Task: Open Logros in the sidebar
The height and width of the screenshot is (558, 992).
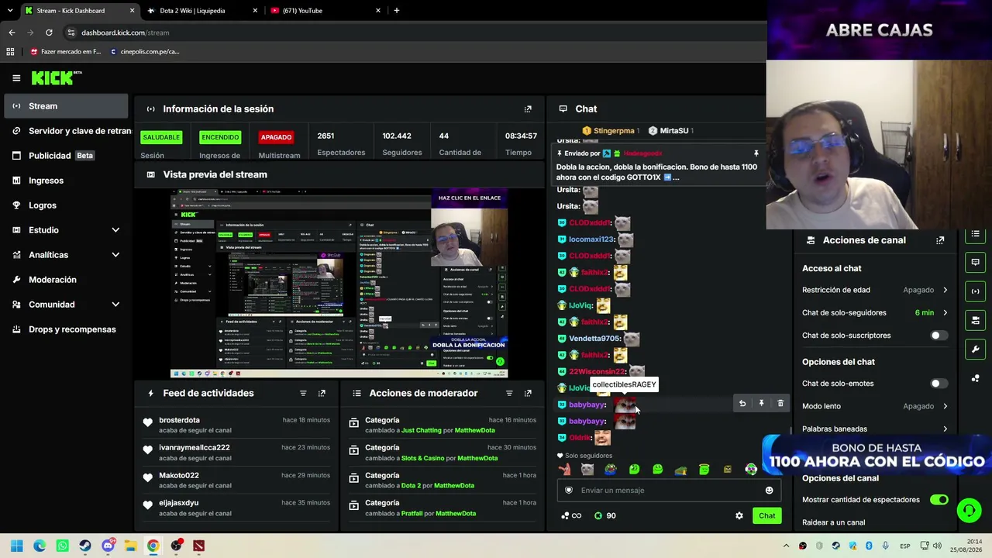Action: 66,205
